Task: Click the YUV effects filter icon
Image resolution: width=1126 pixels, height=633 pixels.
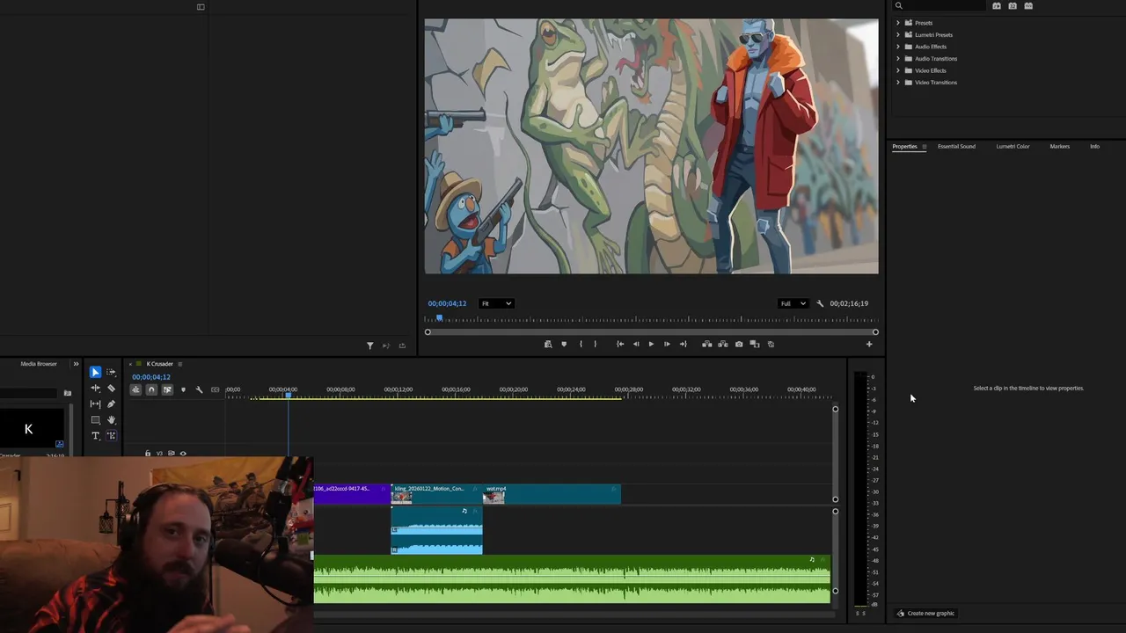Action: [1028, 5]
